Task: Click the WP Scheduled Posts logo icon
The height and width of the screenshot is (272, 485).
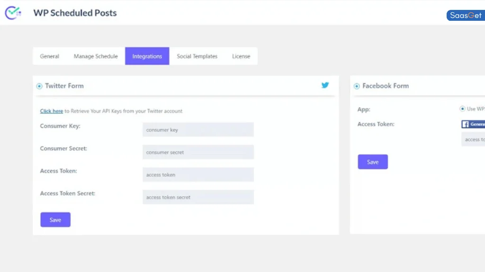Action: point(13,13)
